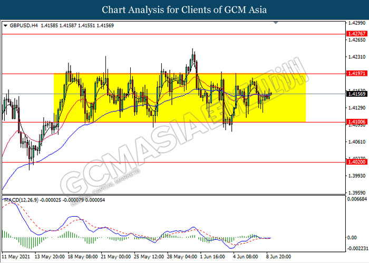Click the MACD scale value -0.002231
This screenshot has height=263, width=369.
[x=357, y=248]
